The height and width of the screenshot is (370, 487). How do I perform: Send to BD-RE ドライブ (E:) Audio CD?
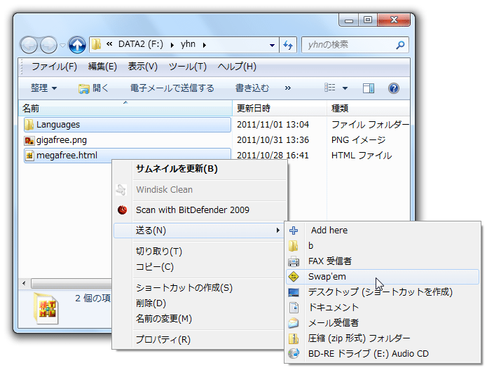[383, 354]
